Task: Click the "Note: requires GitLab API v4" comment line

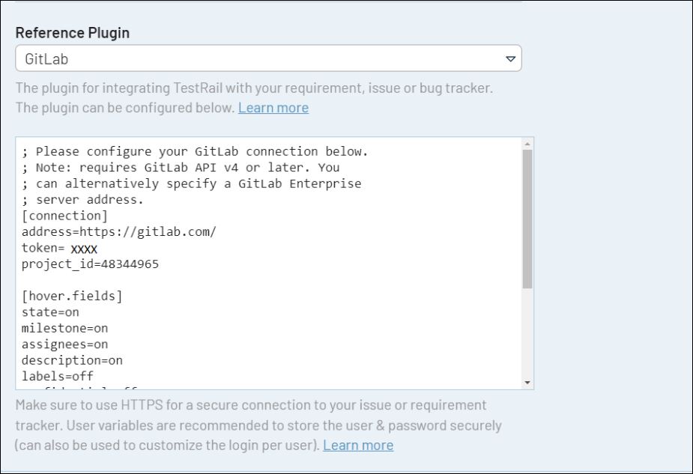Action: pyautogui.click(x=180, y=168)
